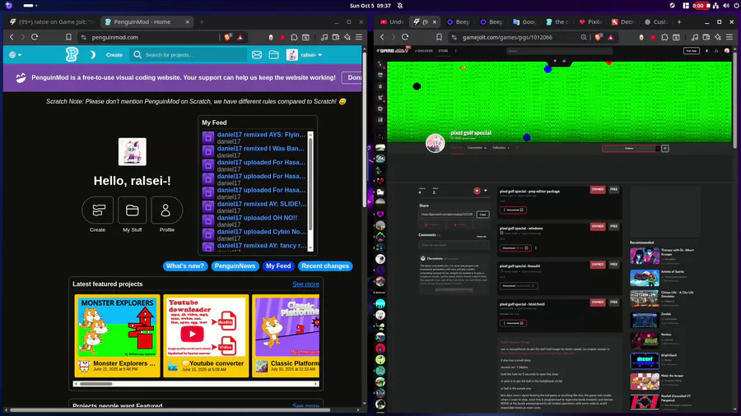Zoom icon in gamejolt address bar

click(x=584, y=37)
